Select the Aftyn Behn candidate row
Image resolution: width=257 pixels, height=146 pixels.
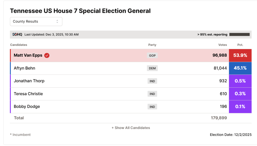pos(131,68)
